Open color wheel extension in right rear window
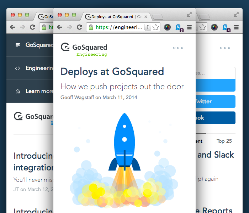 [x=214, y=27]
